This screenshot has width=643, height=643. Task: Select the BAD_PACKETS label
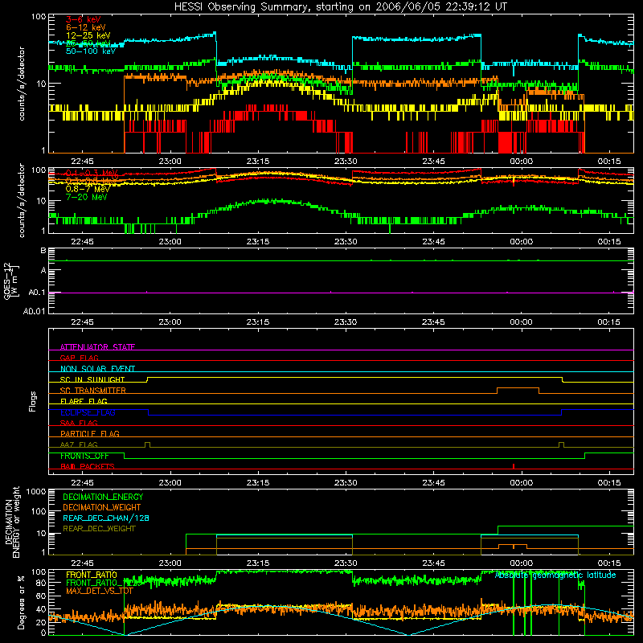[88, 466]
